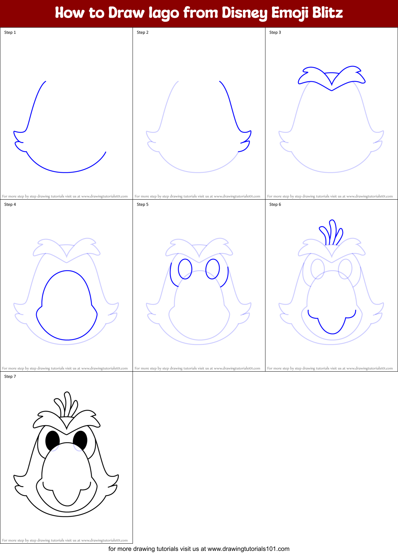Click the bottom footer drawingtutorials101.com text
398x554 pixels.
point(199,549)
